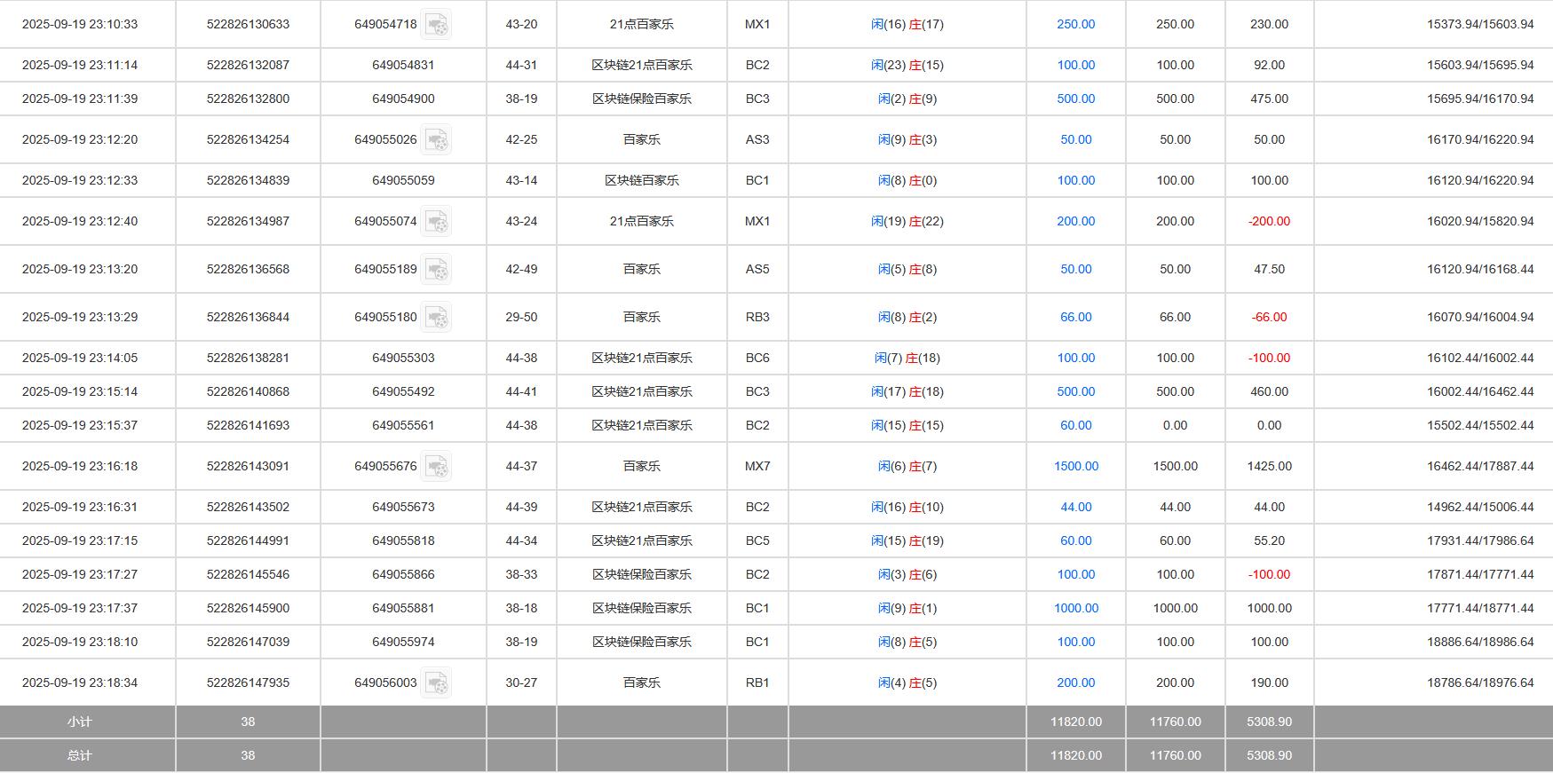Viewport: 1553px width, 773px height.
Task: Select round ID 649055866
Action: pos(403,574)
